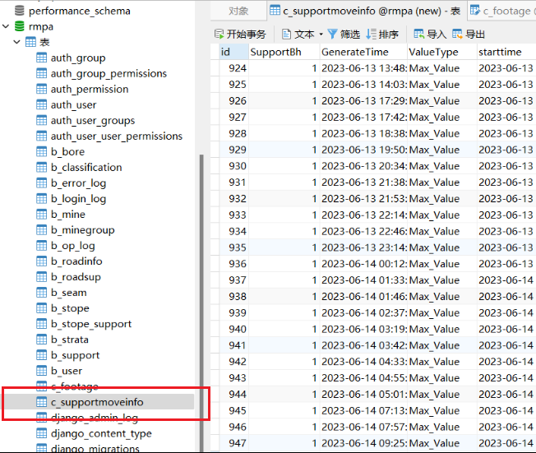The image size is (536, 453).
Task: Select b_support in the tree
Action: [75, 355]
